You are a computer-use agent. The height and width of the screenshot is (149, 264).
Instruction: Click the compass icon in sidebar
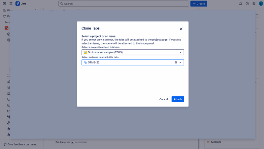pyautogui.click(x=9, y=34)
